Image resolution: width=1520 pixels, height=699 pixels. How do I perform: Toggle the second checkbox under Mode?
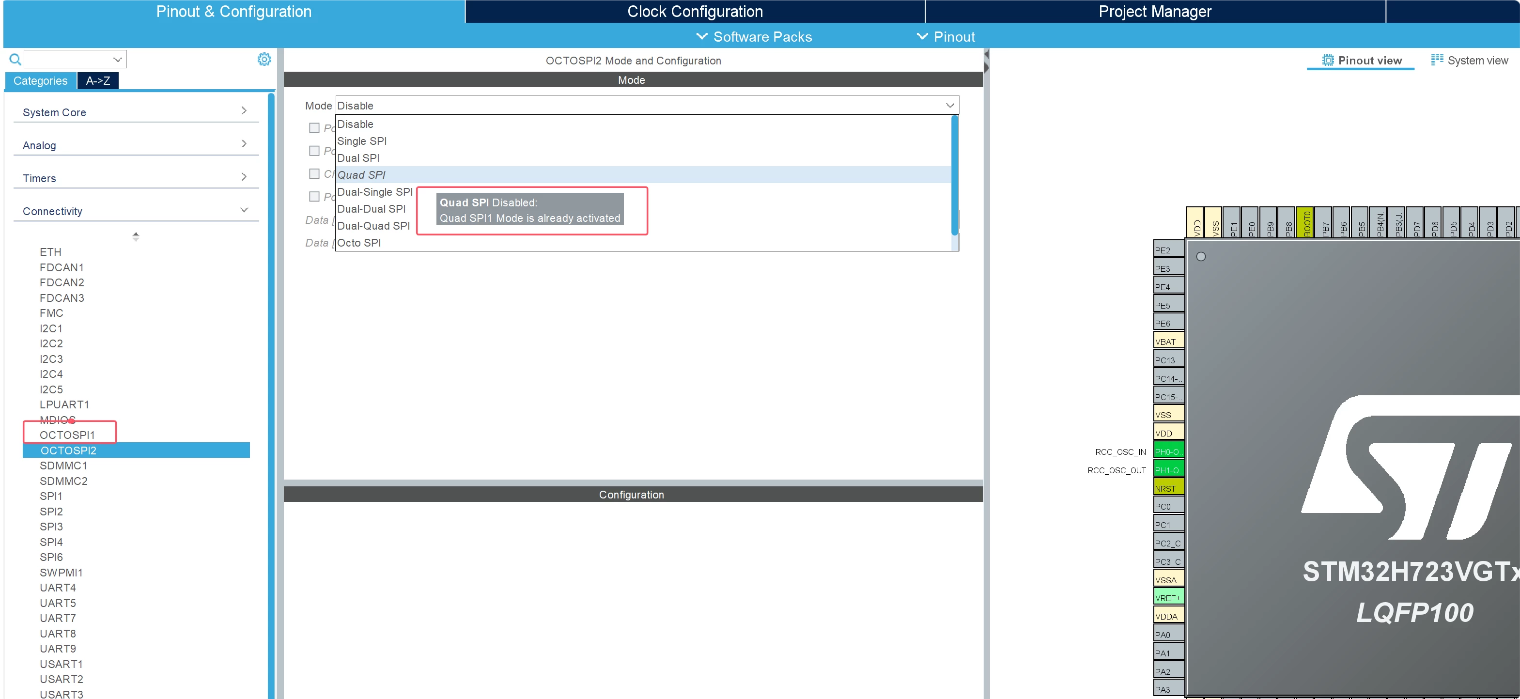click(314, 151)
